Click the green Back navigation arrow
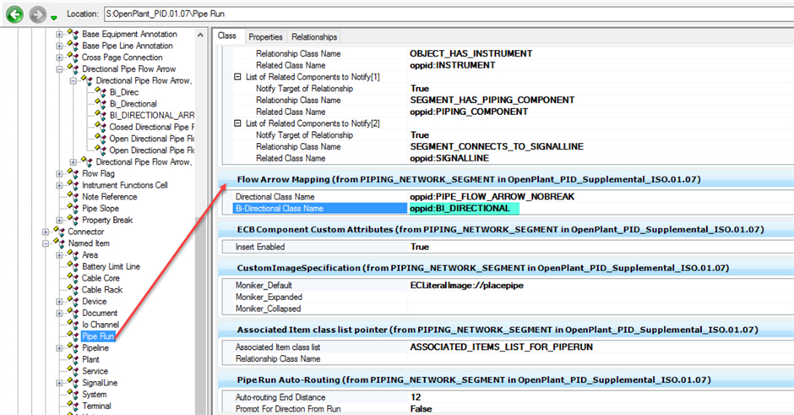 (x=14, y=14)
